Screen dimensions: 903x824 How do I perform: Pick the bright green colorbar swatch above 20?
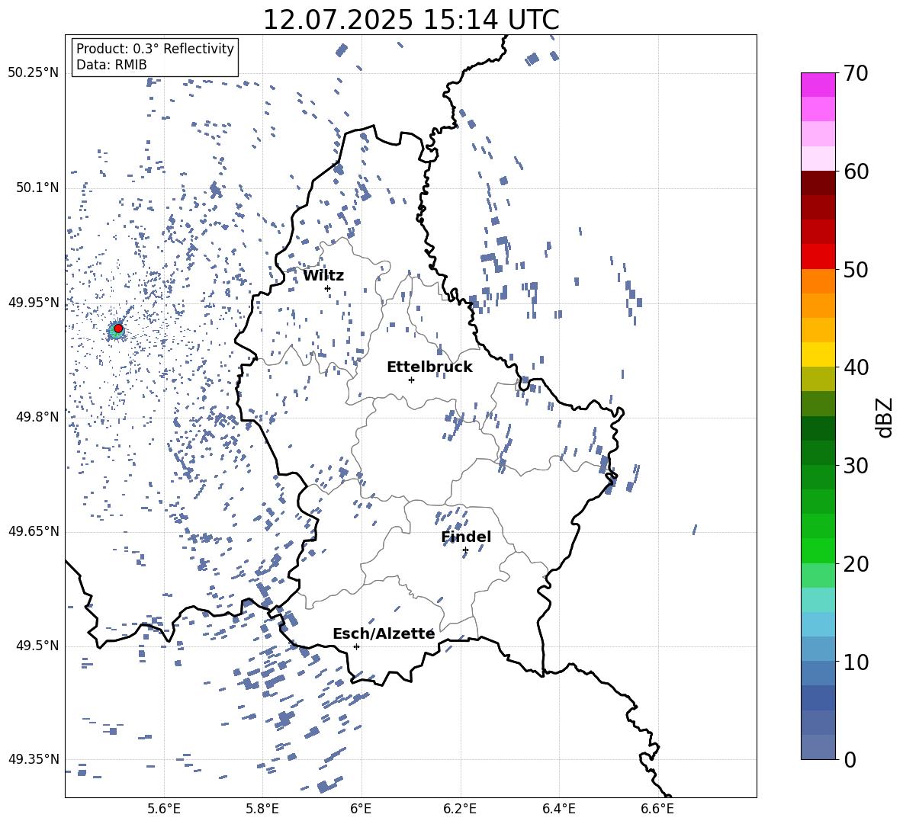pyautogui.click(x=818, y=550)
